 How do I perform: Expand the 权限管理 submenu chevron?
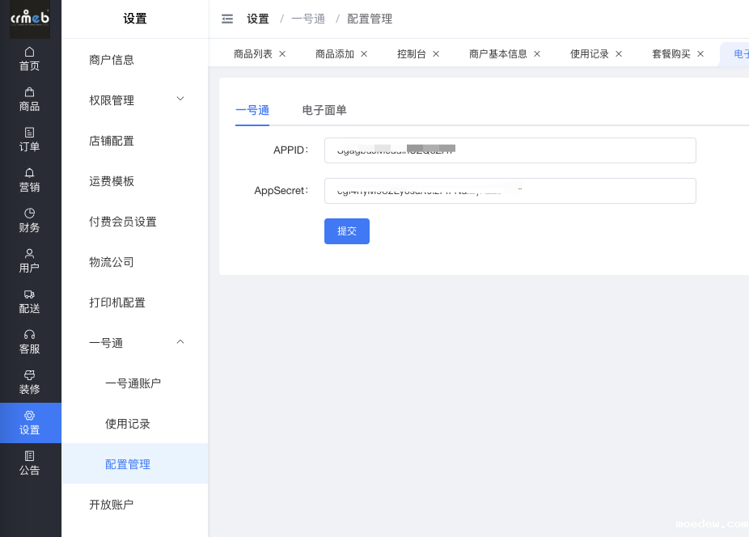[180, 99]
